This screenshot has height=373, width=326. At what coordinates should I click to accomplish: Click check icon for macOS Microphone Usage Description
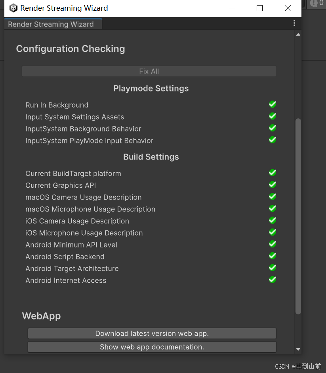(273, 208)
